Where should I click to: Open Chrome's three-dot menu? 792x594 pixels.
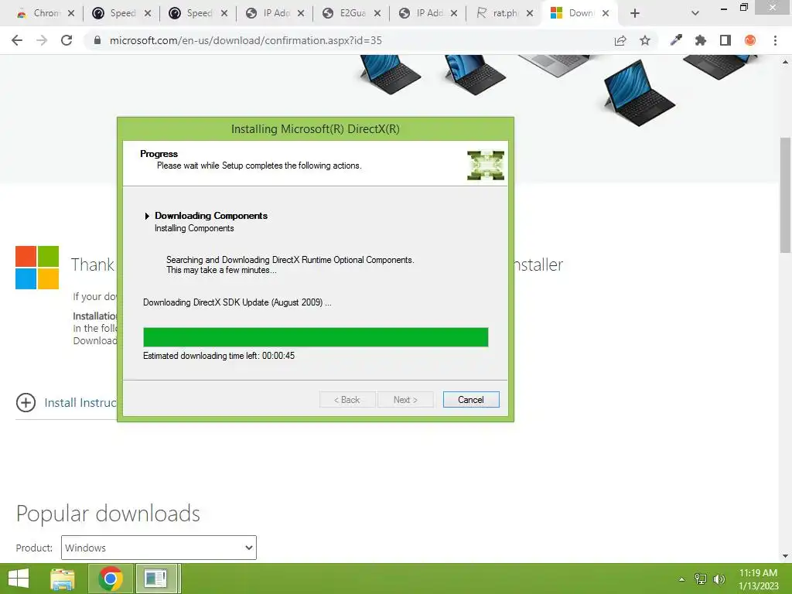pyautogui.click(x=775, y=40)
